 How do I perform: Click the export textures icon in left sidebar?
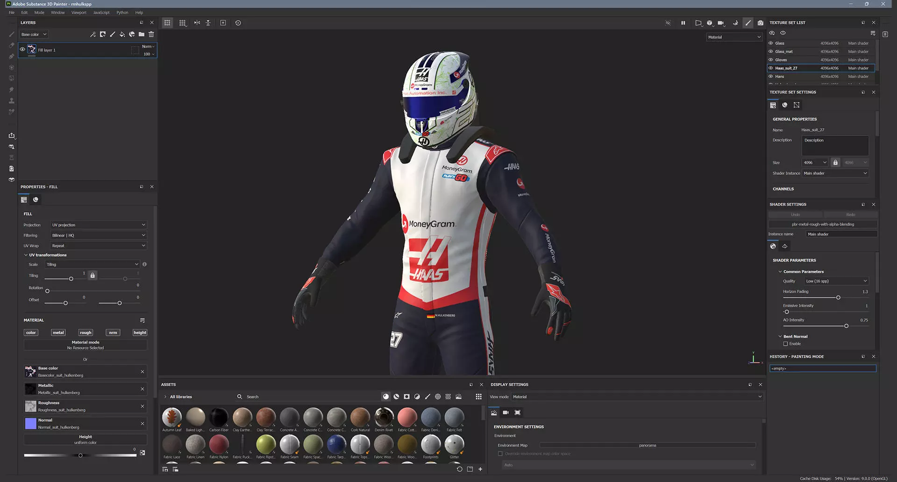[x=12, y=135]
